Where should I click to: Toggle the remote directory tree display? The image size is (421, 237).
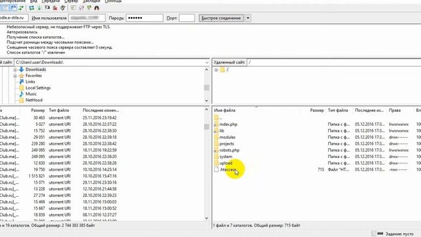tap(13, 8)
